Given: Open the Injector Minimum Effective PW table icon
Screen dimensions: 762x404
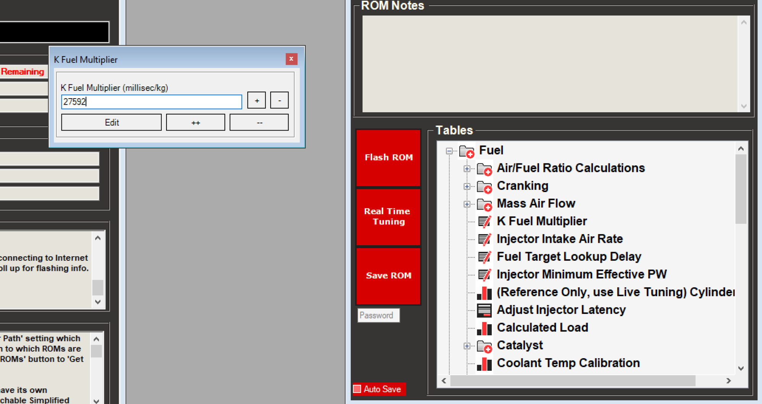Looking at the screenshot, I should click(484, 274).
